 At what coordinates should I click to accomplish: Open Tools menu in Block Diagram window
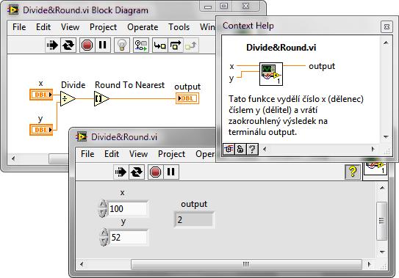pos(179,27)
